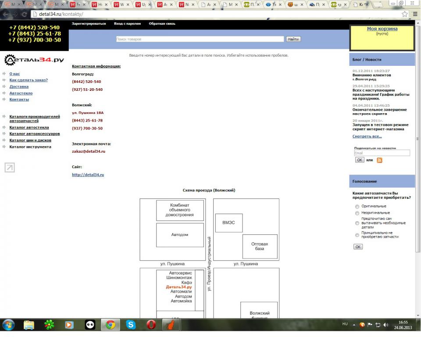Open the Обратная связь top menu item
The image size is (421, 337).
[x=162, y=24]
